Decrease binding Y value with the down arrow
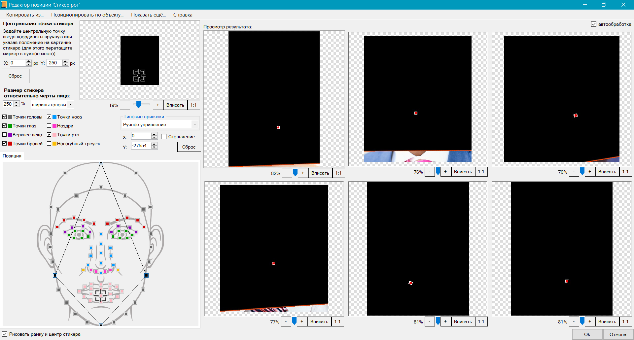The image size is (634, 340). (x=154, y=147)
